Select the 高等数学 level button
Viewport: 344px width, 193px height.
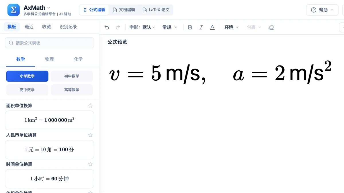[x=72, y=90]
